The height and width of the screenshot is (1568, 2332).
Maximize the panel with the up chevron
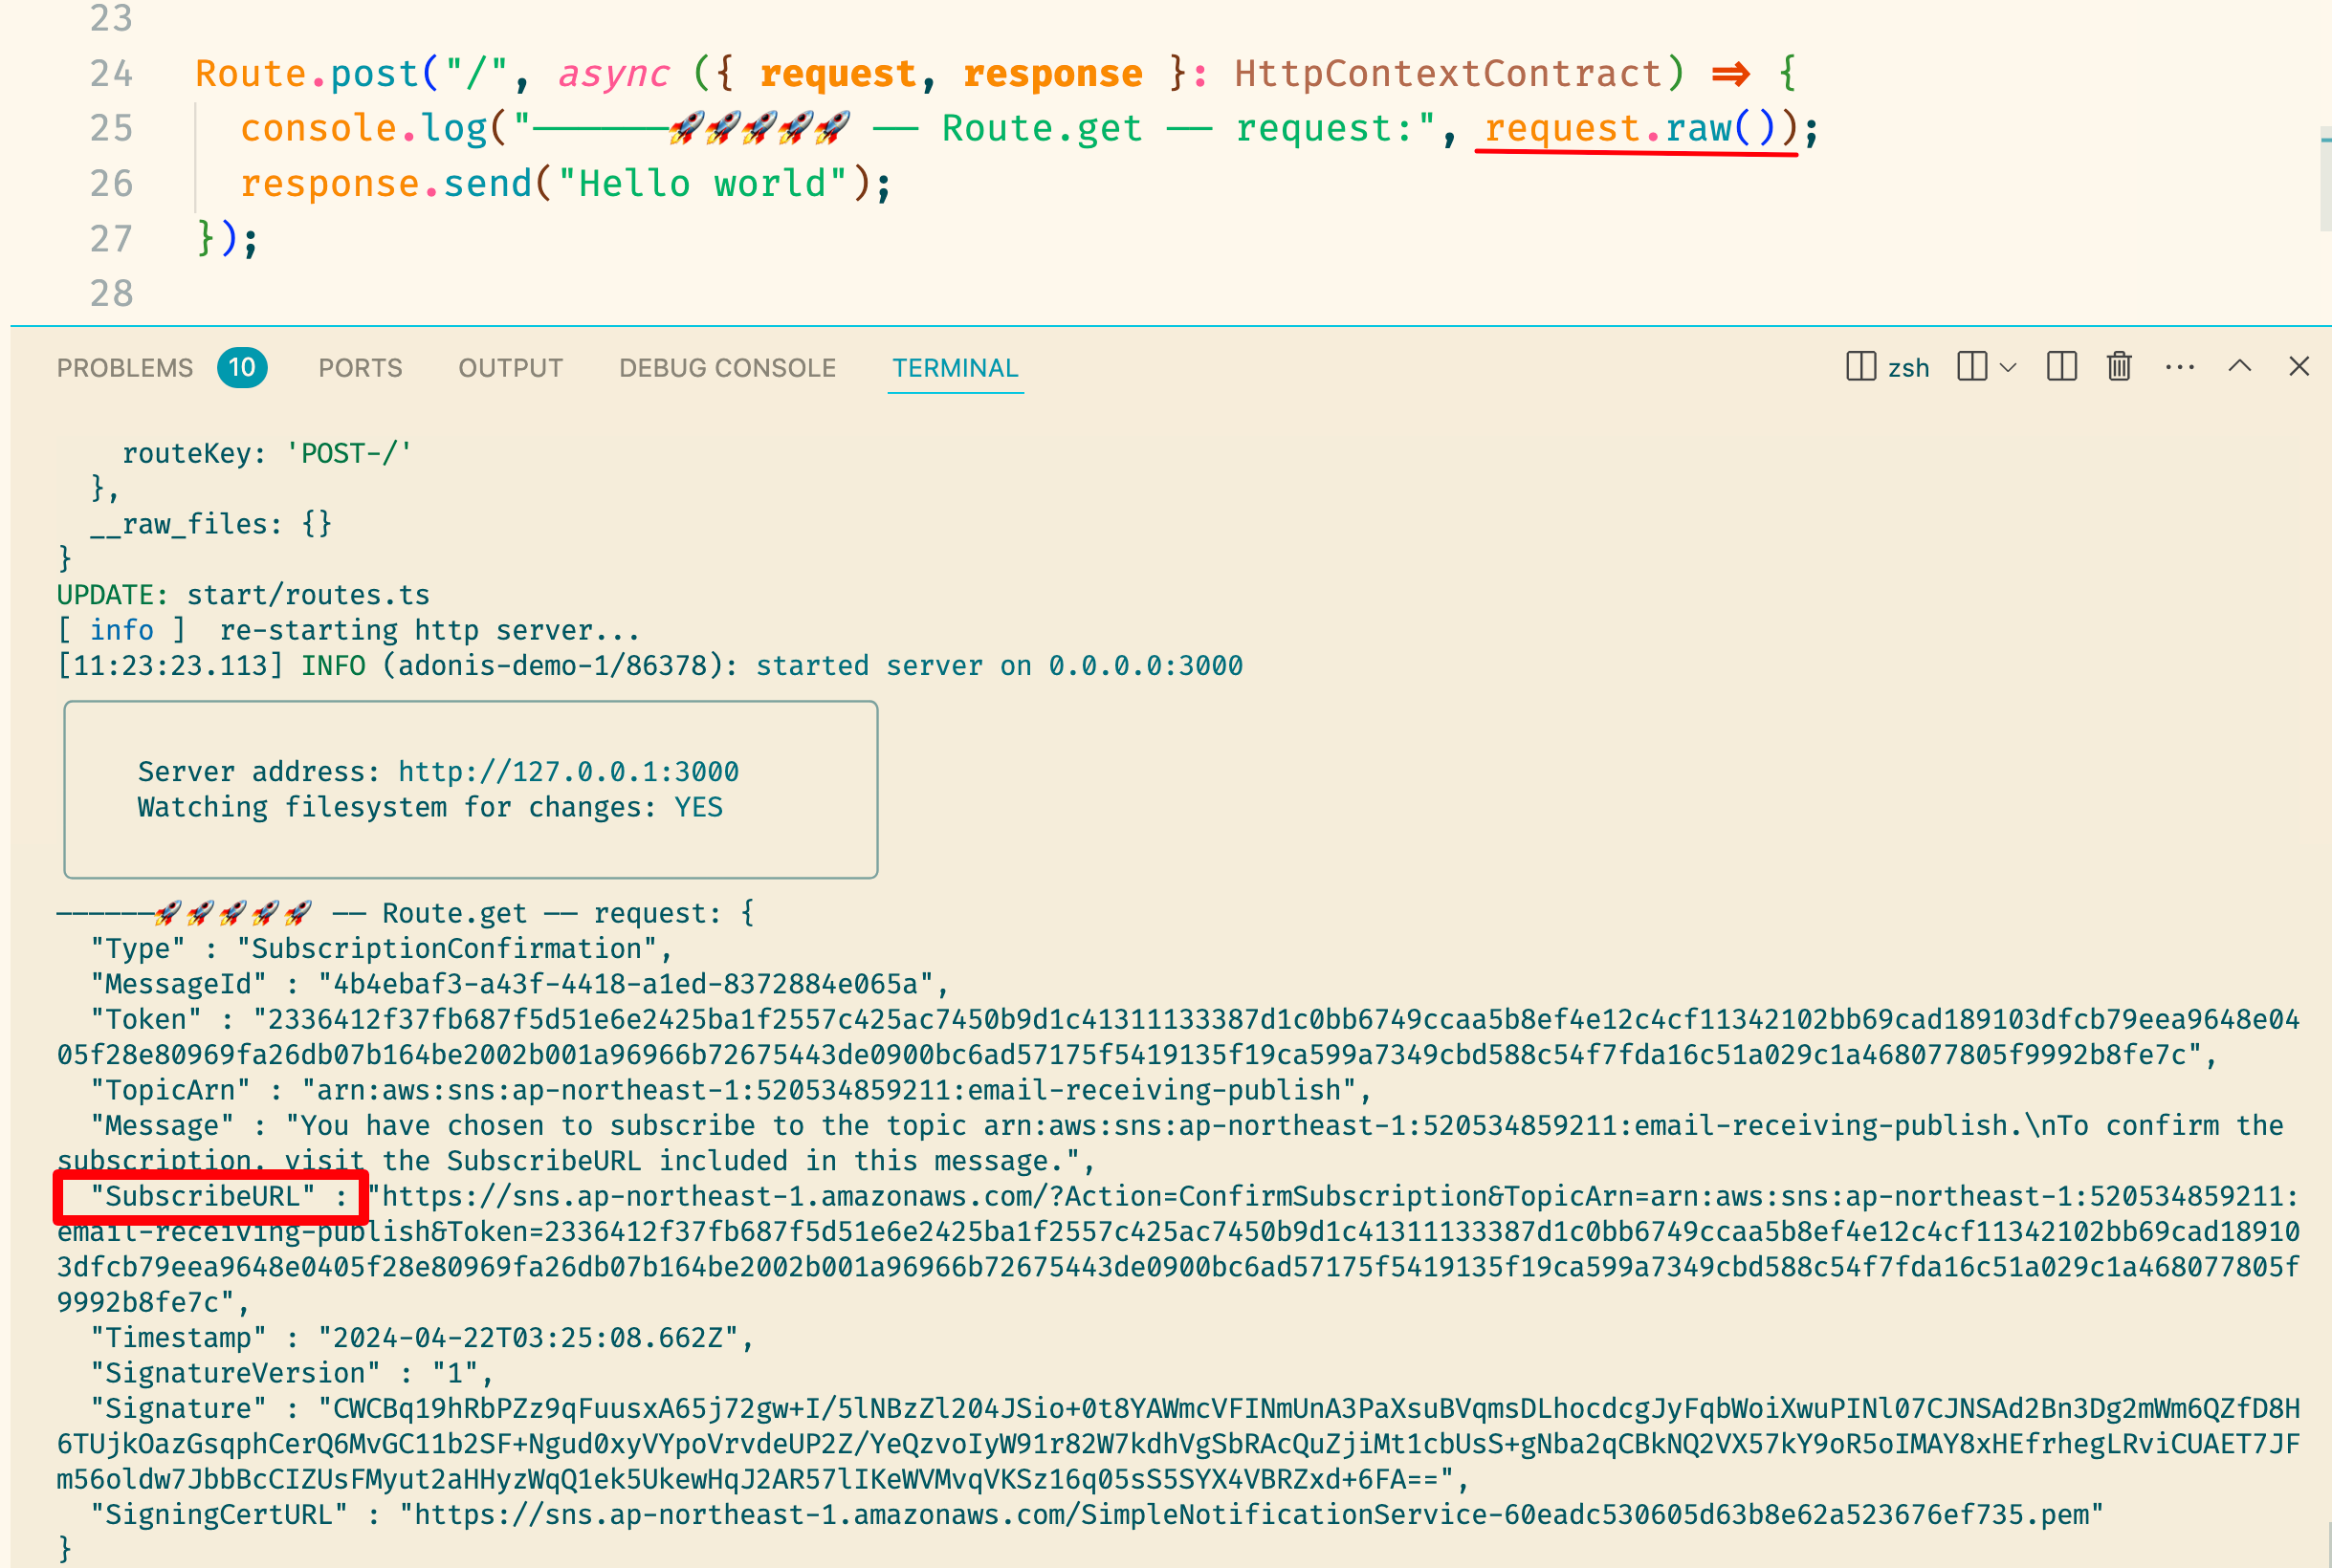(2240, 367)
